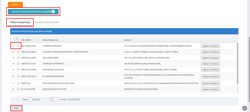Go to first page of the table

point(15,99)
